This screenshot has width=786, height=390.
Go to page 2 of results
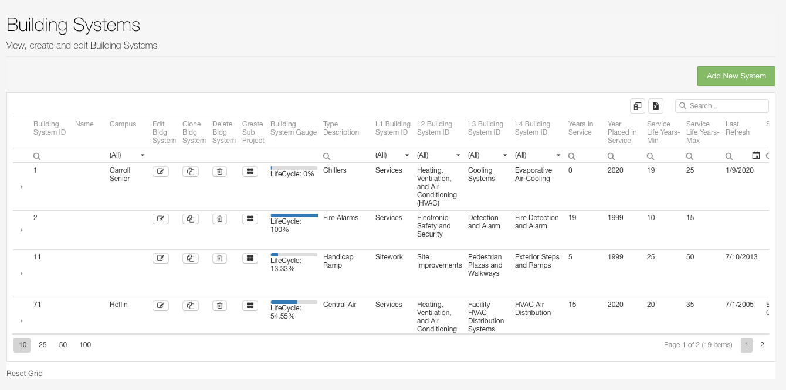[x=762, y=345]
